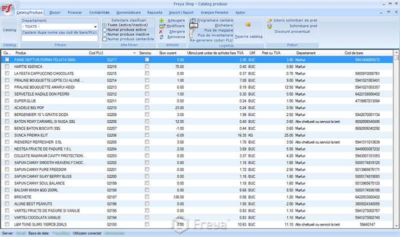The height and width of the screenshot is (237, 400).
Task: Select radio Numai produse active
Action: coord(104,30)
